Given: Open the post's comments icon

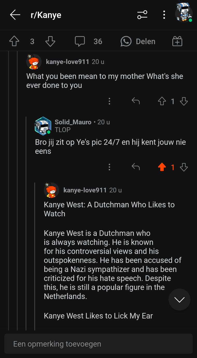Looking at the screenshot, I should [80, 41].
